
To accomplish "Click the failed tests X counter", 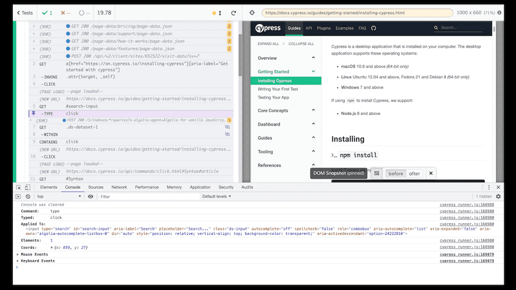I will click(x=65, y=13).
